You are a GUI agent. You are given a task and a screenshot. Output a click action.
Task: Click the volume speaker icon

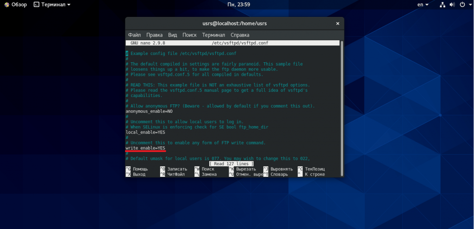coord(452,5)
